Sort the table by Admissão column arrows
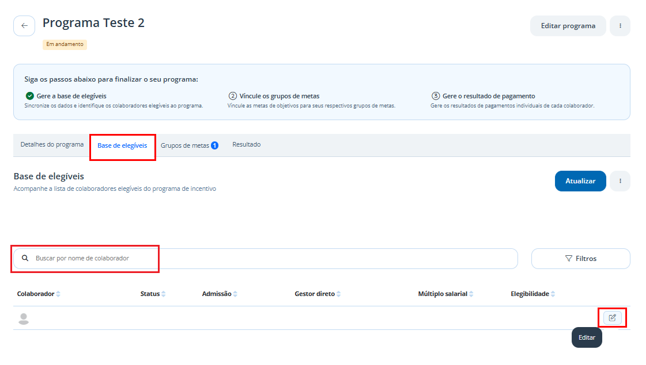 (235, 294)
